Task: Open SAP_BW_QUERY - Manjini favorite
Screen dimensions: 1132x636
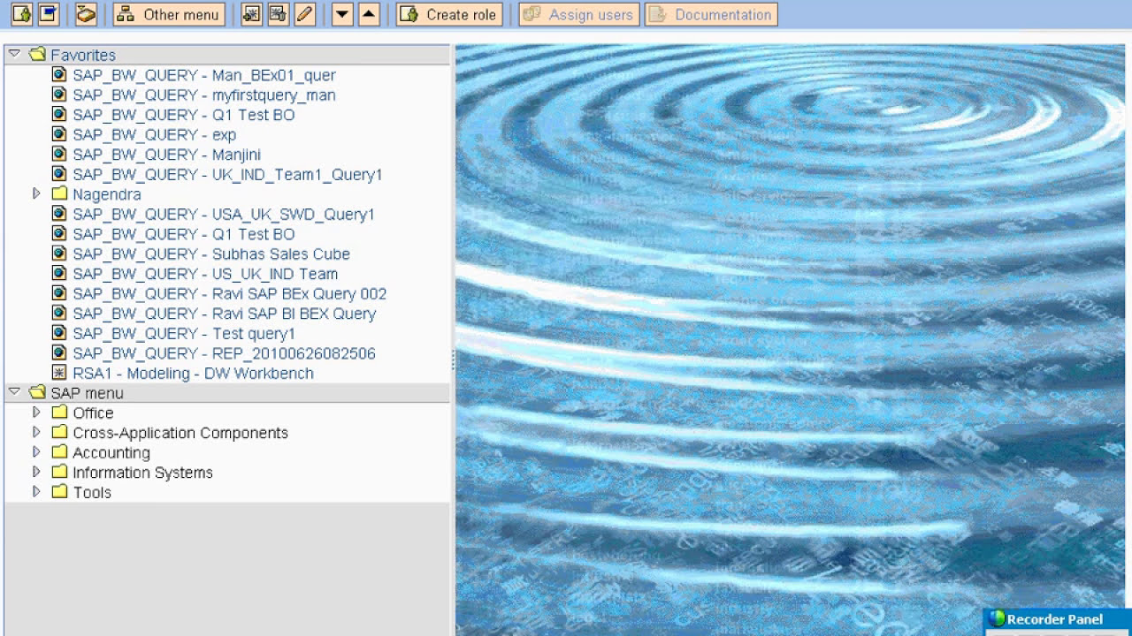Action: pos(166,155)
